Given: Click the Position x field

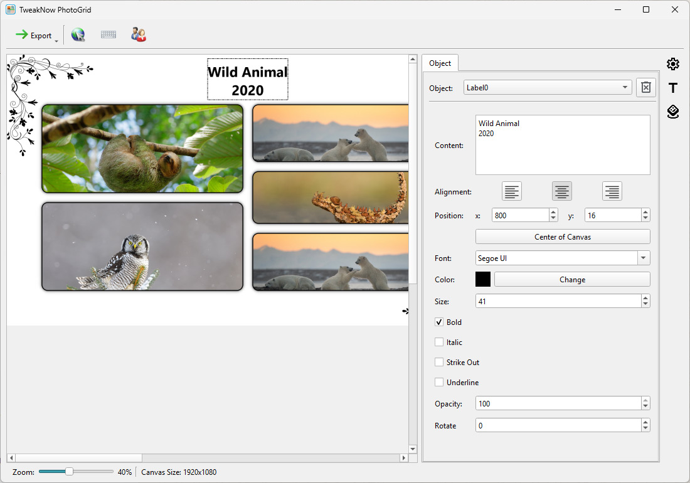Looking at the screenshot, I should 521,216.
